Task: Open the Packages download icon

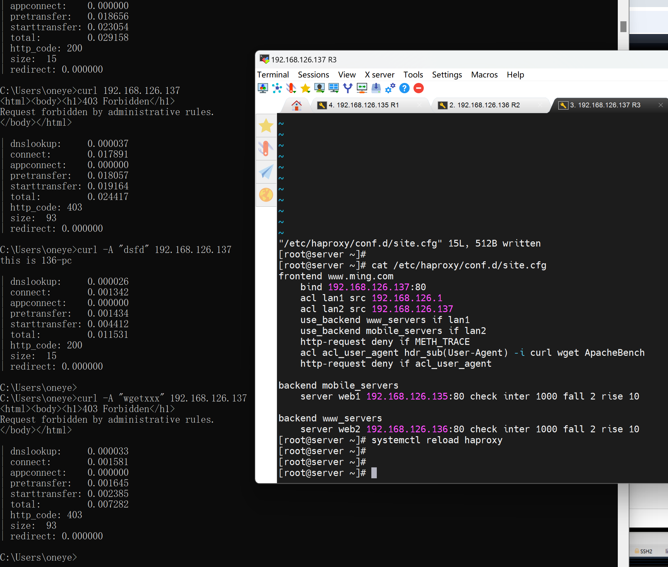Action: point(376,88)
